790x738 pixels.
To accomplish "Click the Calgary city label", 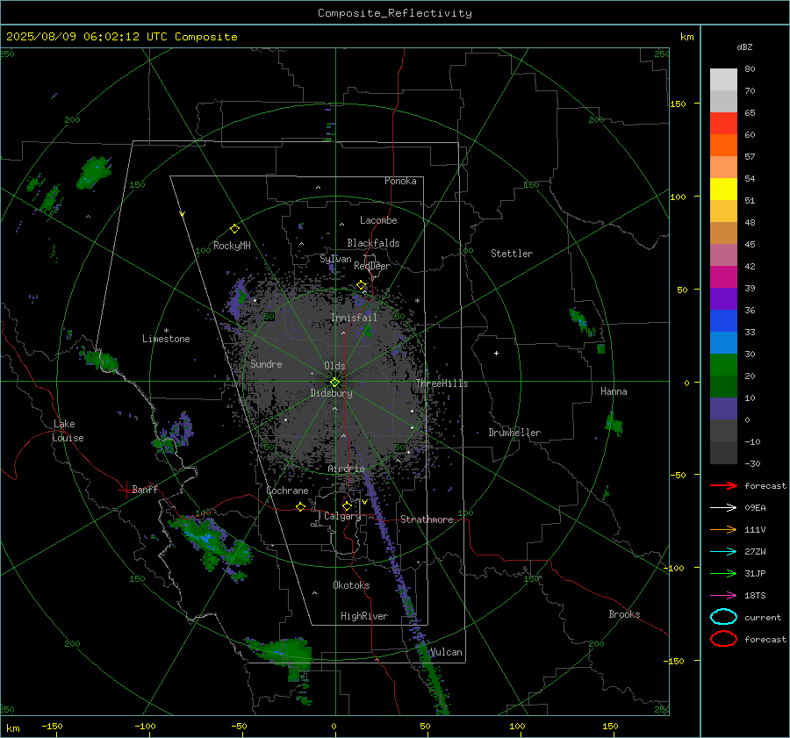I will click(342, 516).
